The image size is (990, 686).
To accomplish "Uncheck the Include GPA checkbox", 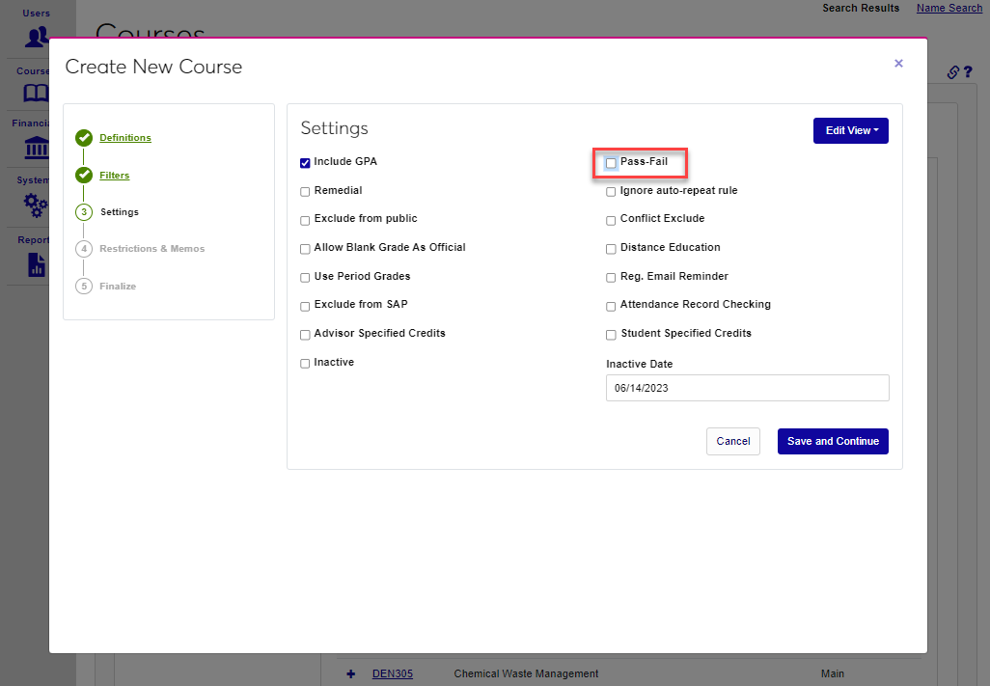I will pos(305,163).
